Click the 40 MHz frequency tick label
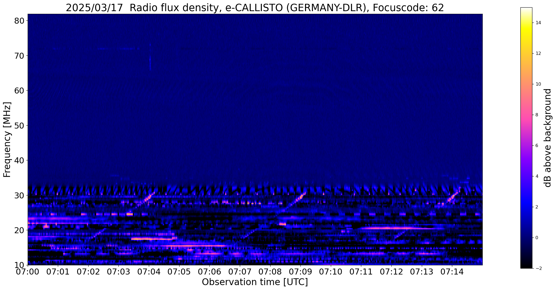Screen dimensions: 556x290 tap(19, 160)
